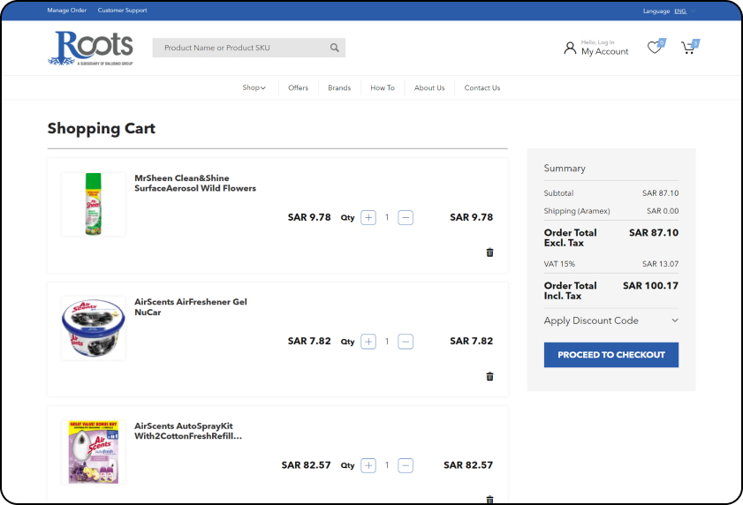
Task: Click the Subtotal SAR 87.10 value
Action: pos(660,192)
